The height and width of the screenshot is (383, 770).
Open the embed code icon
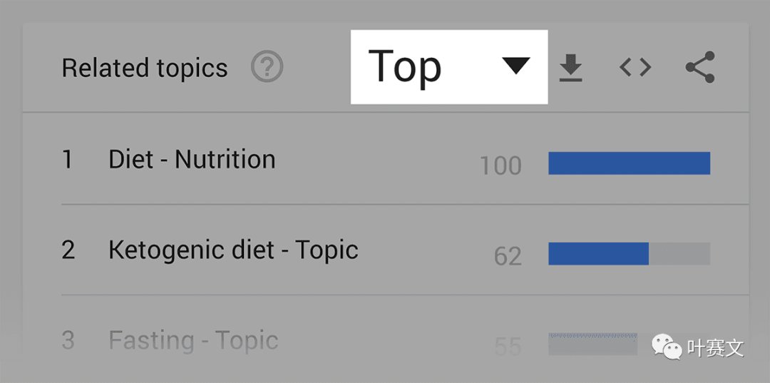(x=635, y=67)
